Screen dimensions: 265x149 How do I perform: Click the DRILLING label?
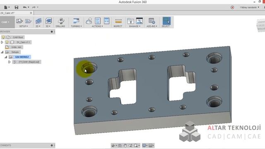tap(60, 26)
